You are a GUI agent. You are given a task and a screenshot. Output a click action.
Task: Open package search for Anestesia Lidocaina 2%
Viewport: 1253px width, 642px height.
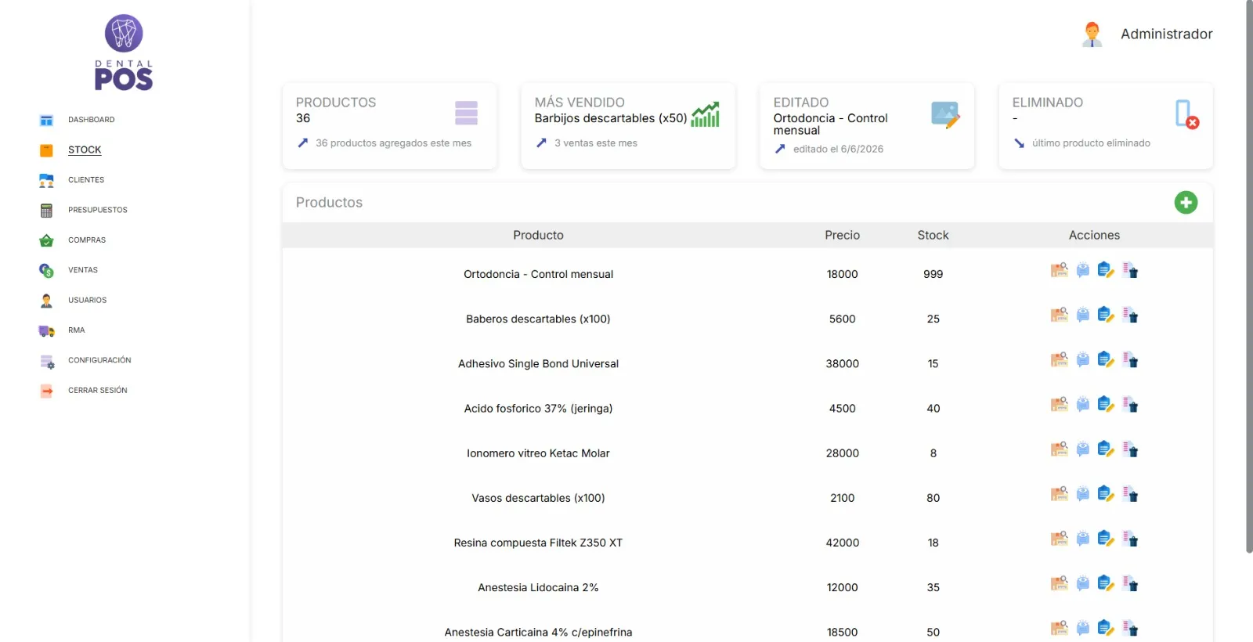point(1059,582)
